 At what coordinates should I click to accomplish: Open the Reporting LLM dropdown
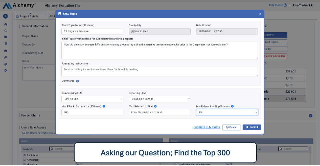[160, 99]
